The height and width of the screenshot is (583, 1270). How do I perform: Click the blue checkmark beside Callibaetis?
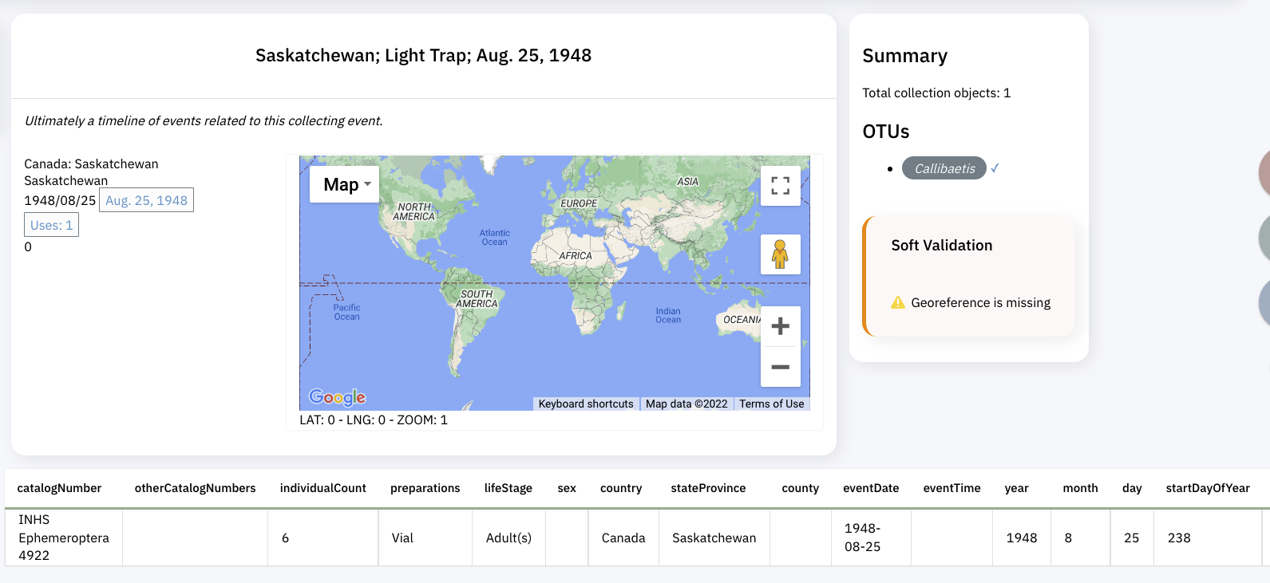tap(995, 168)
